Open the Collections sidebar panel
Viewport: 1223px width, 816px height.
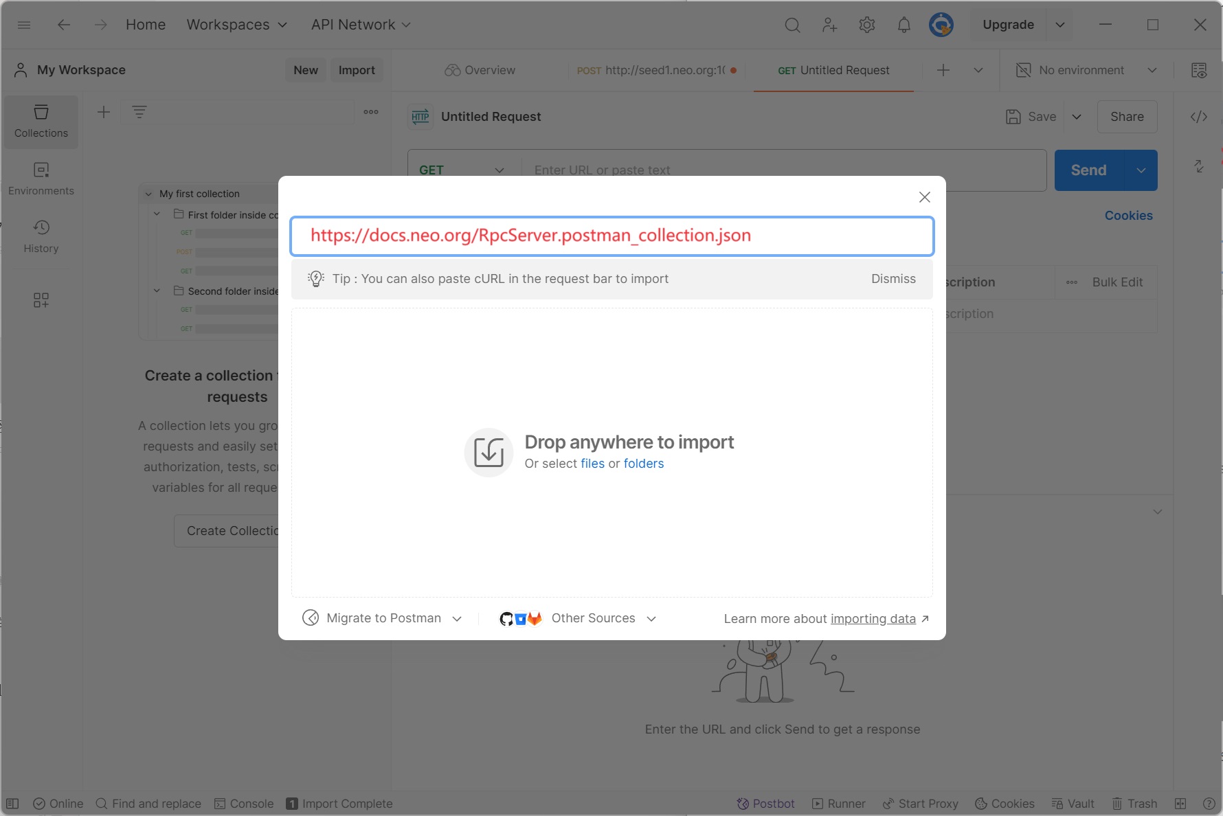41,122
